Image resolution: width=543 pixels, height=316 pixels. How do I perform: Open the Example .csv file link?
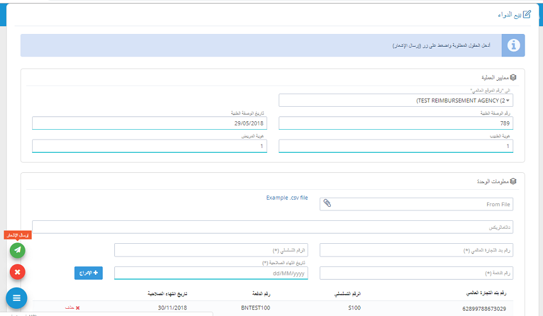click(287, 198)
